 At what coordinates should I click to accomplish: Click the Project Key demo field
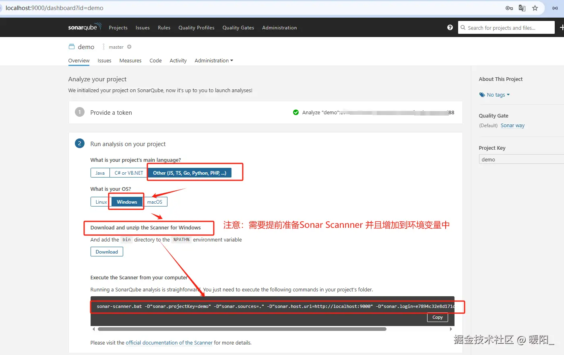pyautogui.click(x=521, y=159)
